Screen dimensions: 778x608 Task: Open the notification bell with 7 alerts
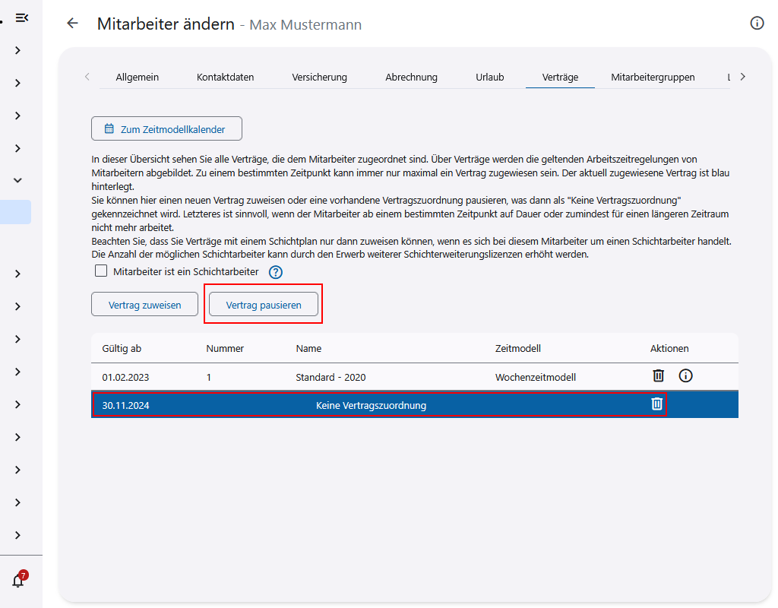tap(18, 581)
